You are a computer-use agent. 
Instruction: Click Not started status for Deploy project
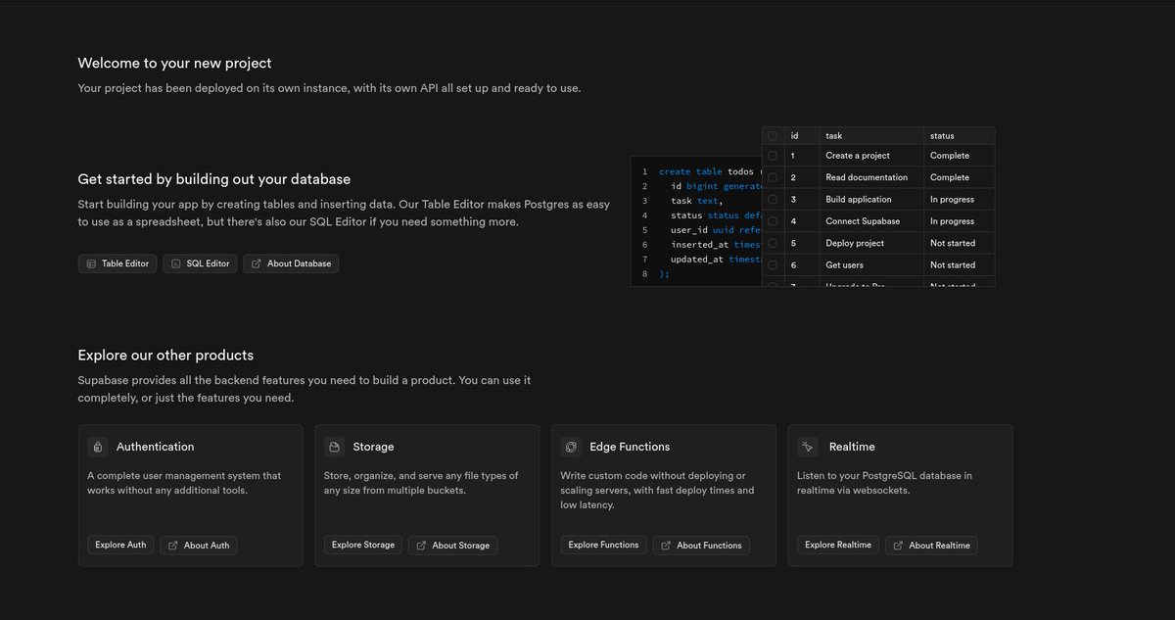pos(960,243)
